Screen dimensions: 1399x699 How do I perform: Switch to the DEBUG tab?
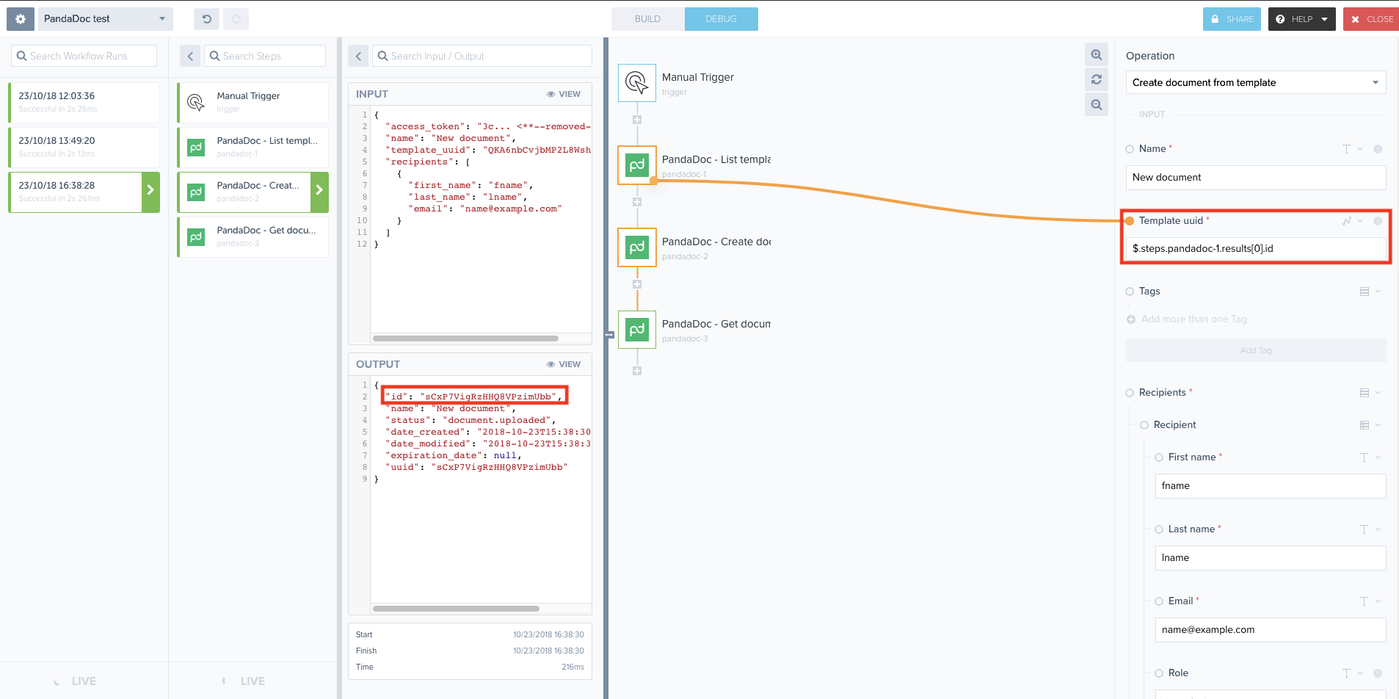[x=721, y=18]
